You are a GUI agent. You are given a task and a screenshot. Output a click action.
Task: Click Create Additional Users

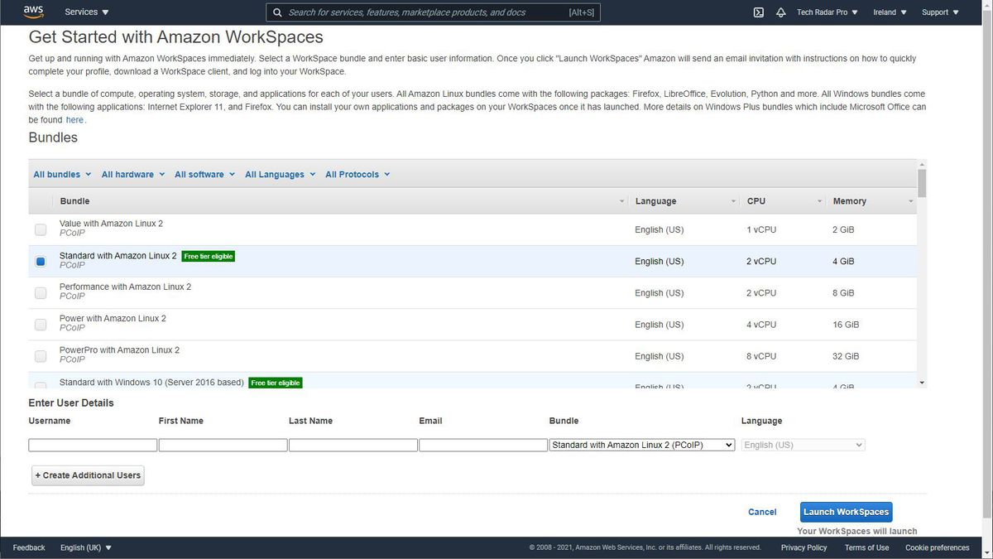click(87, 475)
